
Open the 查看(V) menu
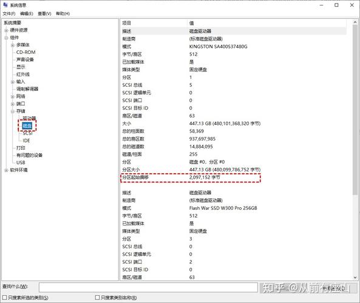(x=44, y=14)
